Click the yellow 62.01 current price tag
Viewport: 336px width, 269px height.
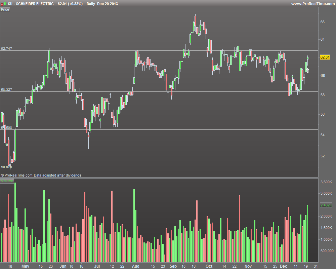[325, 57]
